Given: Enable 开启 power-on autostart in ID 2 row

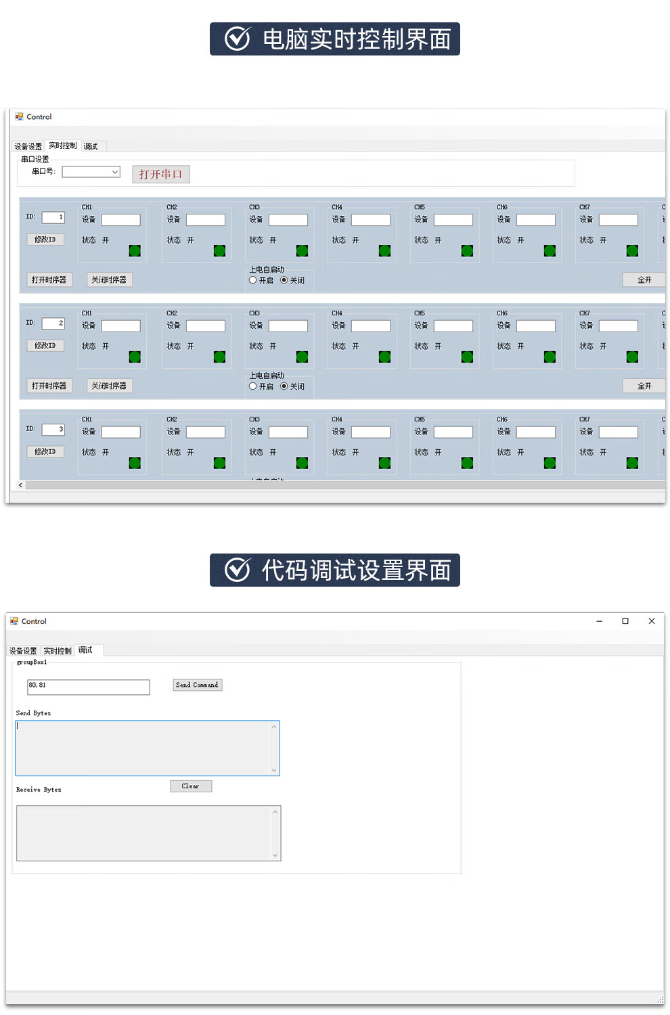Looking at the screenshot, I should coord(253,386).
